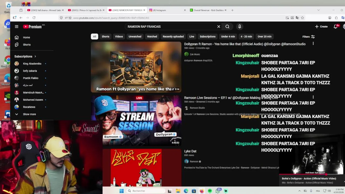Open Microsoft Edge from taskbar
Image resolution: width=345 pixels, height=194 pixels.
point(186,191)
